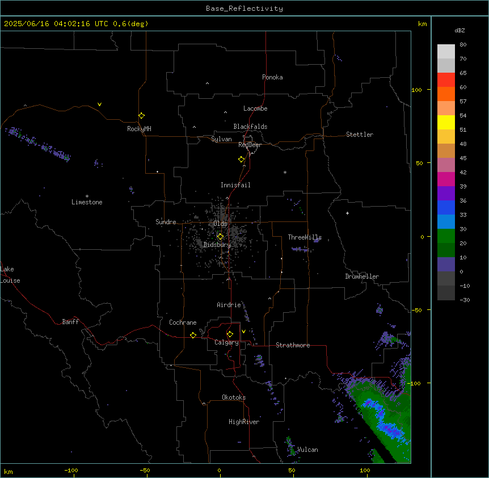489x478 pixels.
Task: Pick the bright green 30-20 dBZ legend swatch
Action: click(x=446, y=236)
